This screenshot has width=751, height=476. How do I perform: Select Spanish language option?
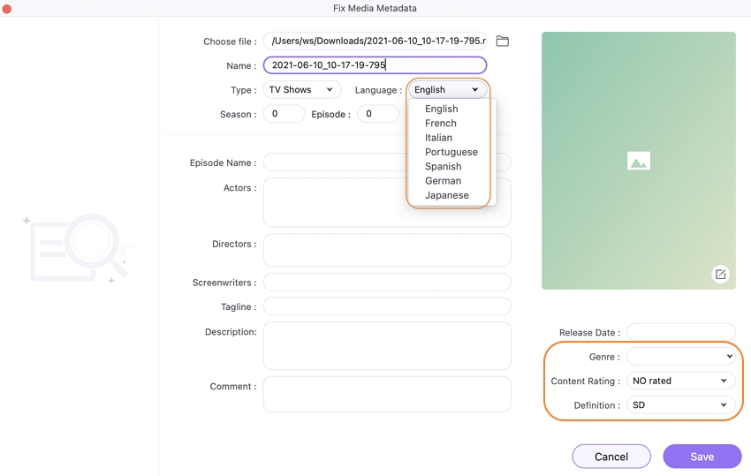point(443,166)
